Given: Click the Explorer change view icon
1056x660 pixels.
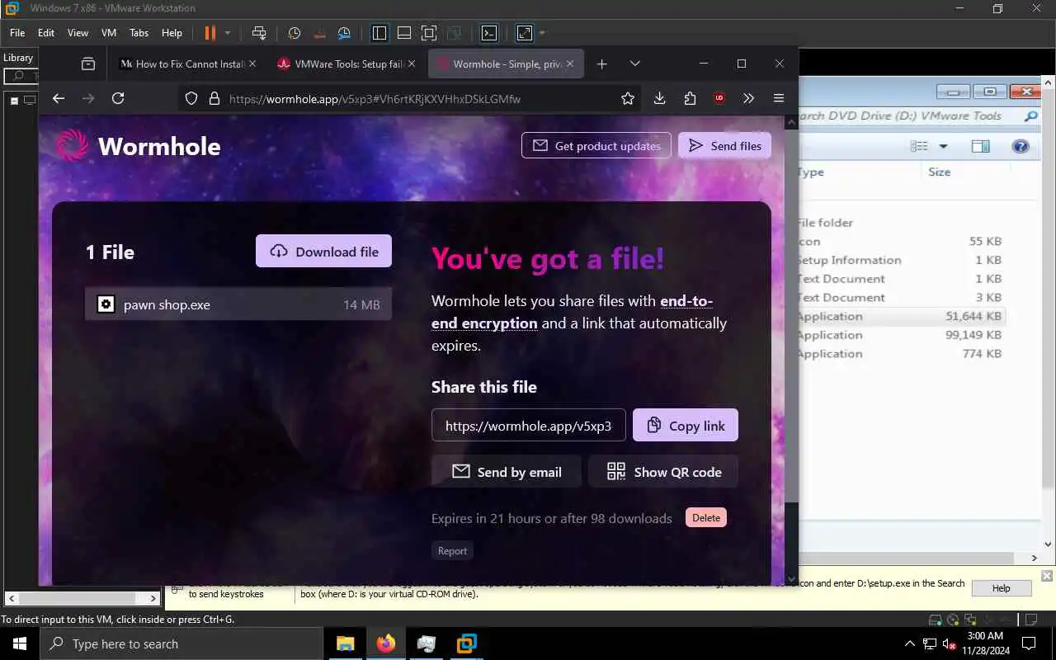Looking at the screenshot, I should 919,146.
